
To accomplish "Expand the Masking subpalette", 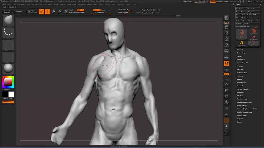I will click(x=240, y=76).
